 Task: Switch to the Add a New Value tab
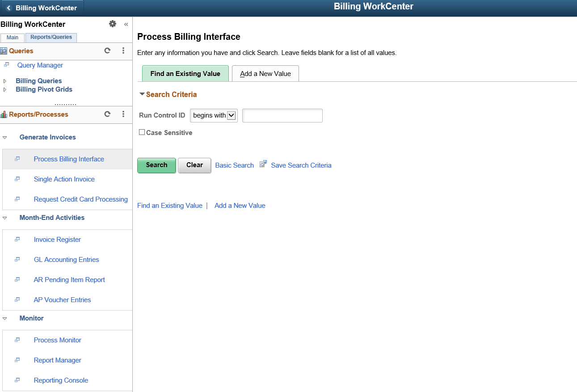tap(265, 73)
